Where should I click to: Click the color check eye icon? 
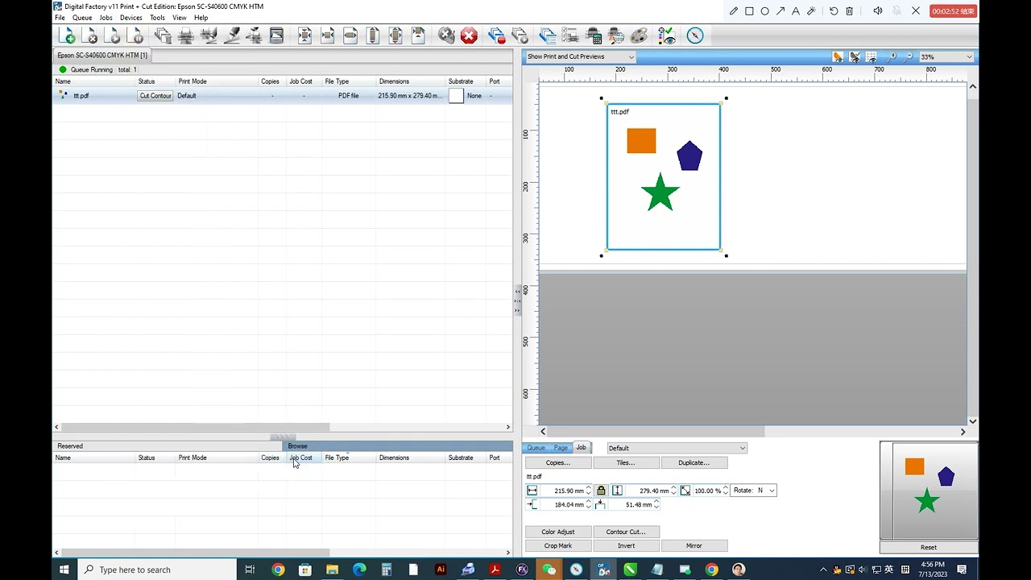coord(666,35)
